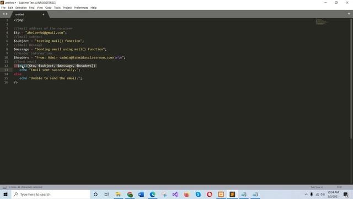Open the tab list dropdown arrow

(x=349, y=14)
